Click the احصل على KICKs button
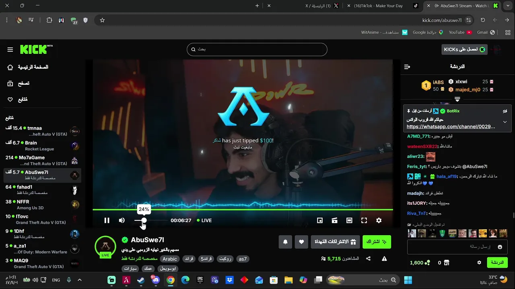This screenshot has height=289, width=515. pyautogui.click(x=464, y=49)
